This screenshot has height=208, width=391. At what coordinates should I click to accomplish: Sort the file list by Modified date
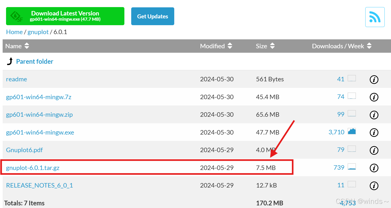(216, 46)
